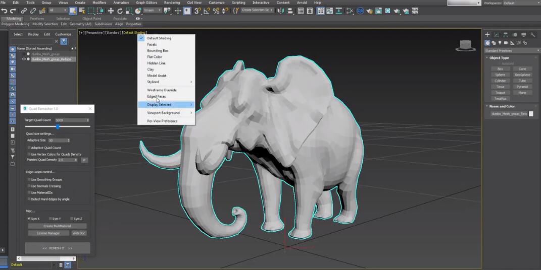Enable the Sym Y checkbox

point(51,219)
